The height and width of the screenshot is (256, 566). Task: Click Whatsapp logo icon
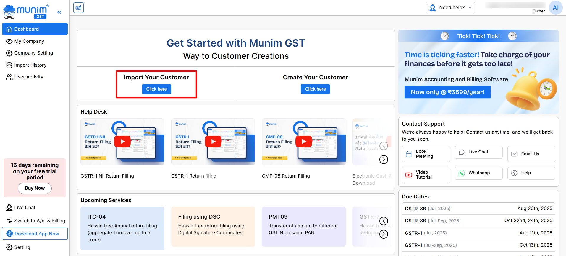462,173
